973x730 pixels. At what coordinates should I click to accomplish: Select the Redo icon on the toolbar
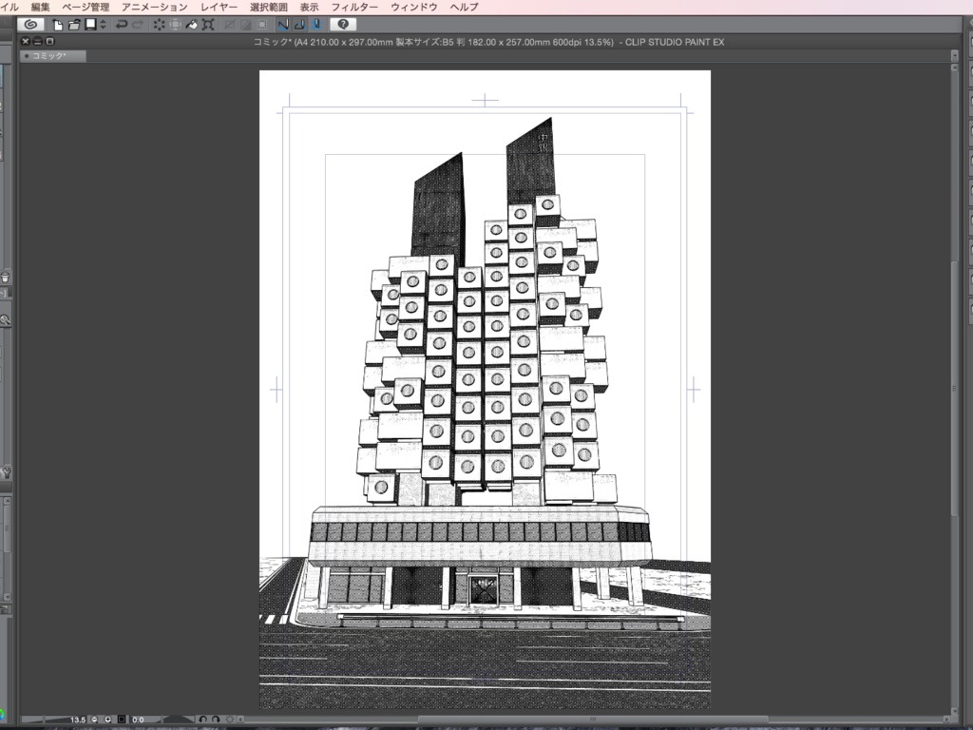(x=137, y=24)
